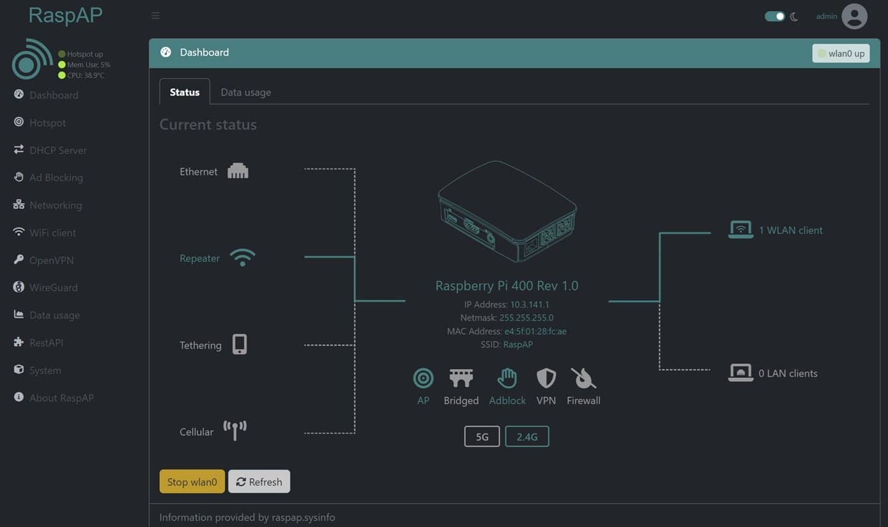Open the Hotspot settings page
Viewport: 888px width, 527px height.
coord(40,122)
